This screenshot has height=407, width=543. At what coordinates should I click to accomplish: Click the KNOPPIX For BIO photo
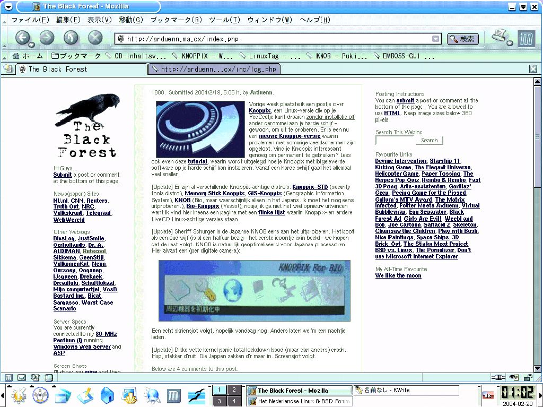point(255,291)
